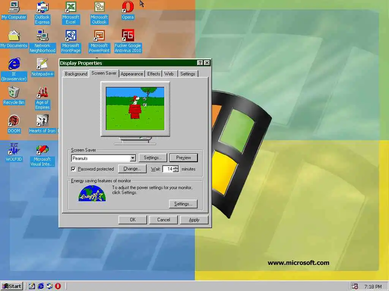Image resolution: width=389 pixels, height=291 pixels.
Task: Switch to the Appearance tab
Action: point(132,74)
